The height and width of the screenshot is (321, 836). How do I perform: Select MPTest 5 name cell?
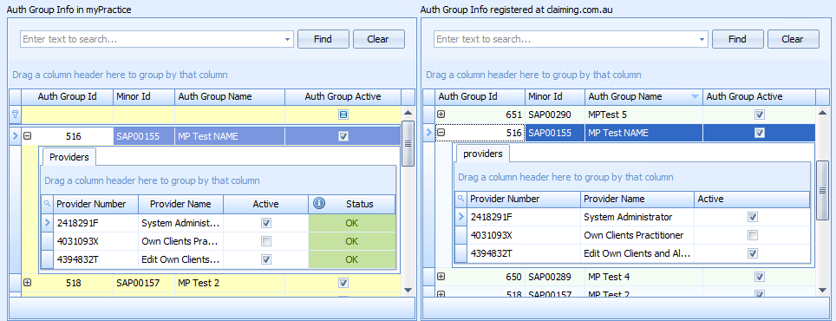point(644,115)
